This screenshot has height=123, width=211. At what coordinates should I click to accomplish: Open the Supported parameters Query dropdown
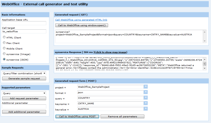pyautogui.click(x=24, y=93)
